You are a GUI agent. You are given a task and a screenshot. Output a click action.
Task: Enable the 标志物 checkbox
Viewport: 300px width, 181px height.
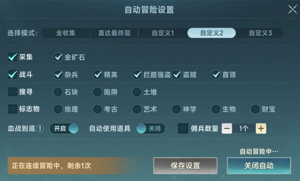[x=12, y=109]
